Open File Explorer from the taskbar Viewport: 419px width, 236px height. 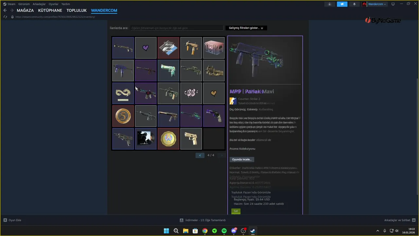coord(186,231)
